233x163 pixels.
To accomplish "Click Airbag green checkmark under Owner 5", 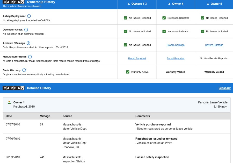I will [202, 18].
